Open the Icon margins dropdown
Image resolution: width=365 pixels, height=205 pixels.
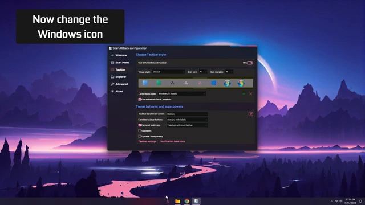(229, 72)
